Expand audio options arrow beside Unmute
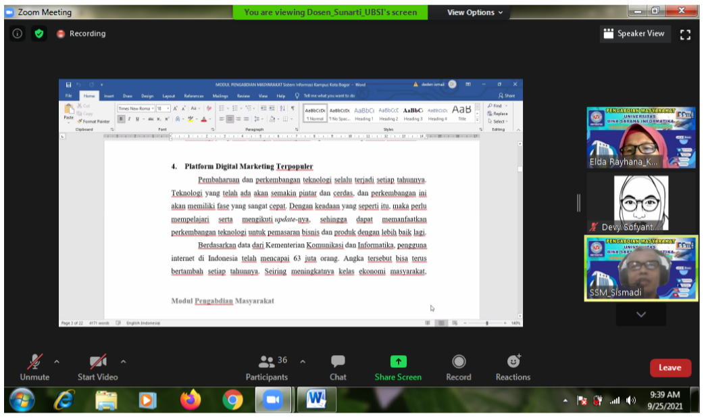This screenshot has height=418, width=704. click(x=57, y=361)
